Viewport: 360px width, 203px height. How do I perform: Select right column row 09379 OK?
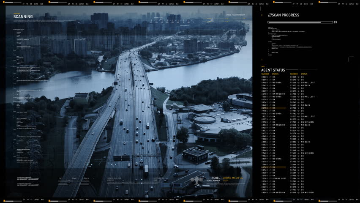[x=297, y=128]
